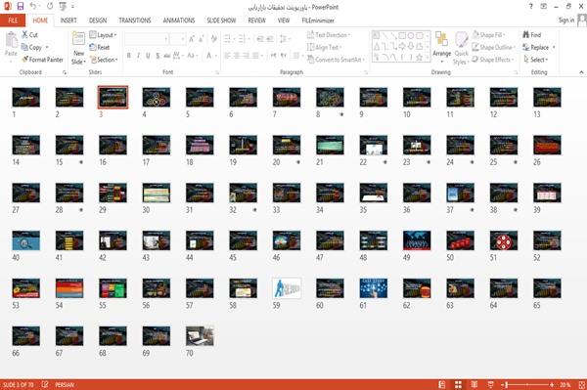The height and width of the screenshot is (390, 587).
Task: Increase font size icon
Action: (192, 39)
